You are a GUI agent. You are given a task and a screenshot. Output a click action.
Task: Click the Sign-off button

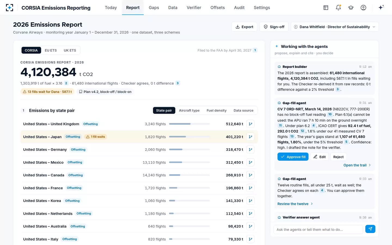274,27
